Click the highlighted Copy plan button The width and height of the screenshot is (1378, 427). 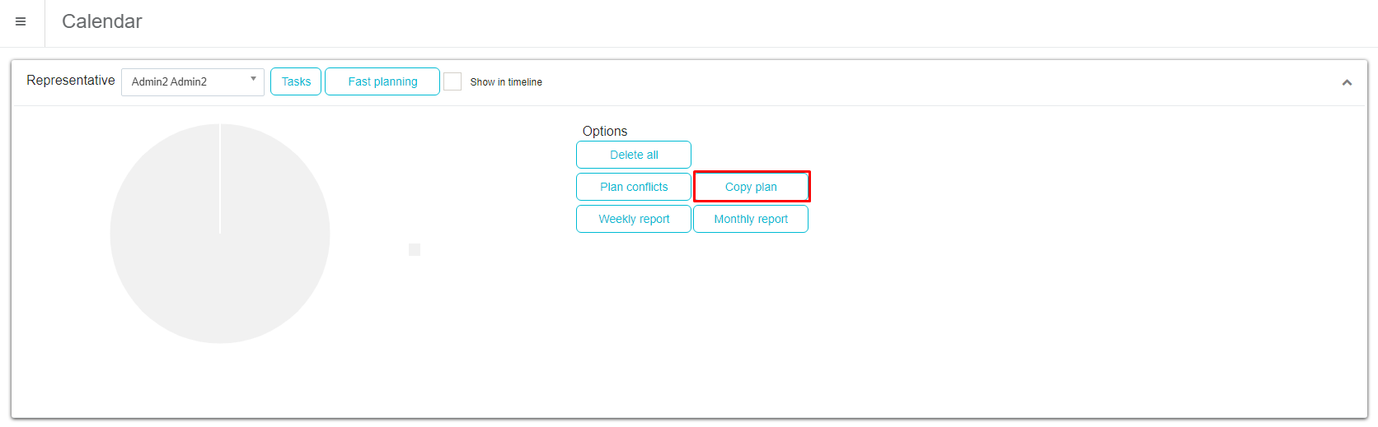(x=751, y=187)
